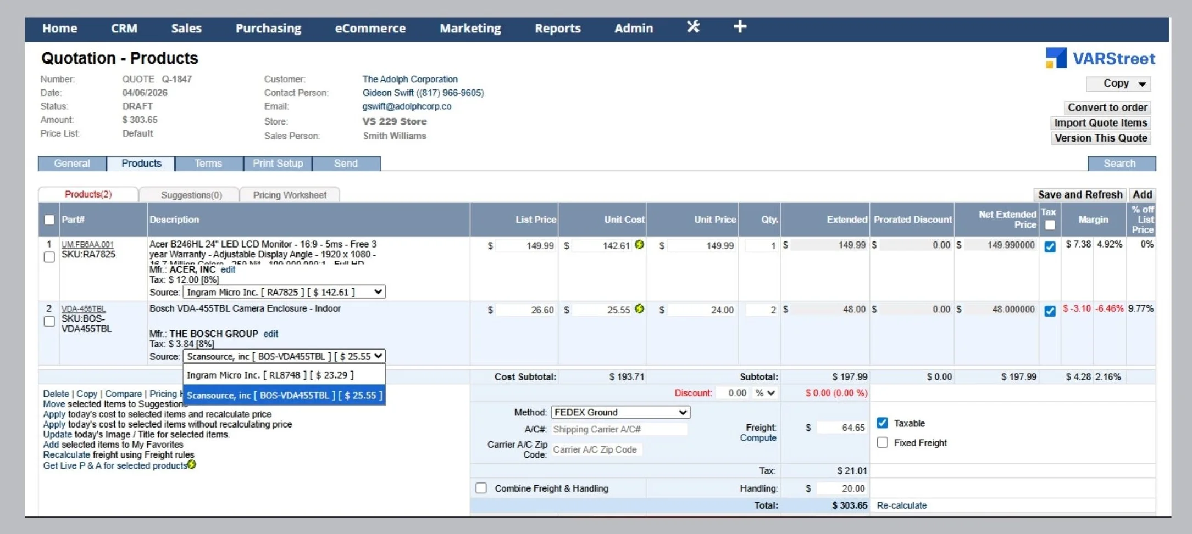Screen dimensions: 1192x534
Task: Check row 2 Bosch enclosure checkbox
Action: coord(49,321)
